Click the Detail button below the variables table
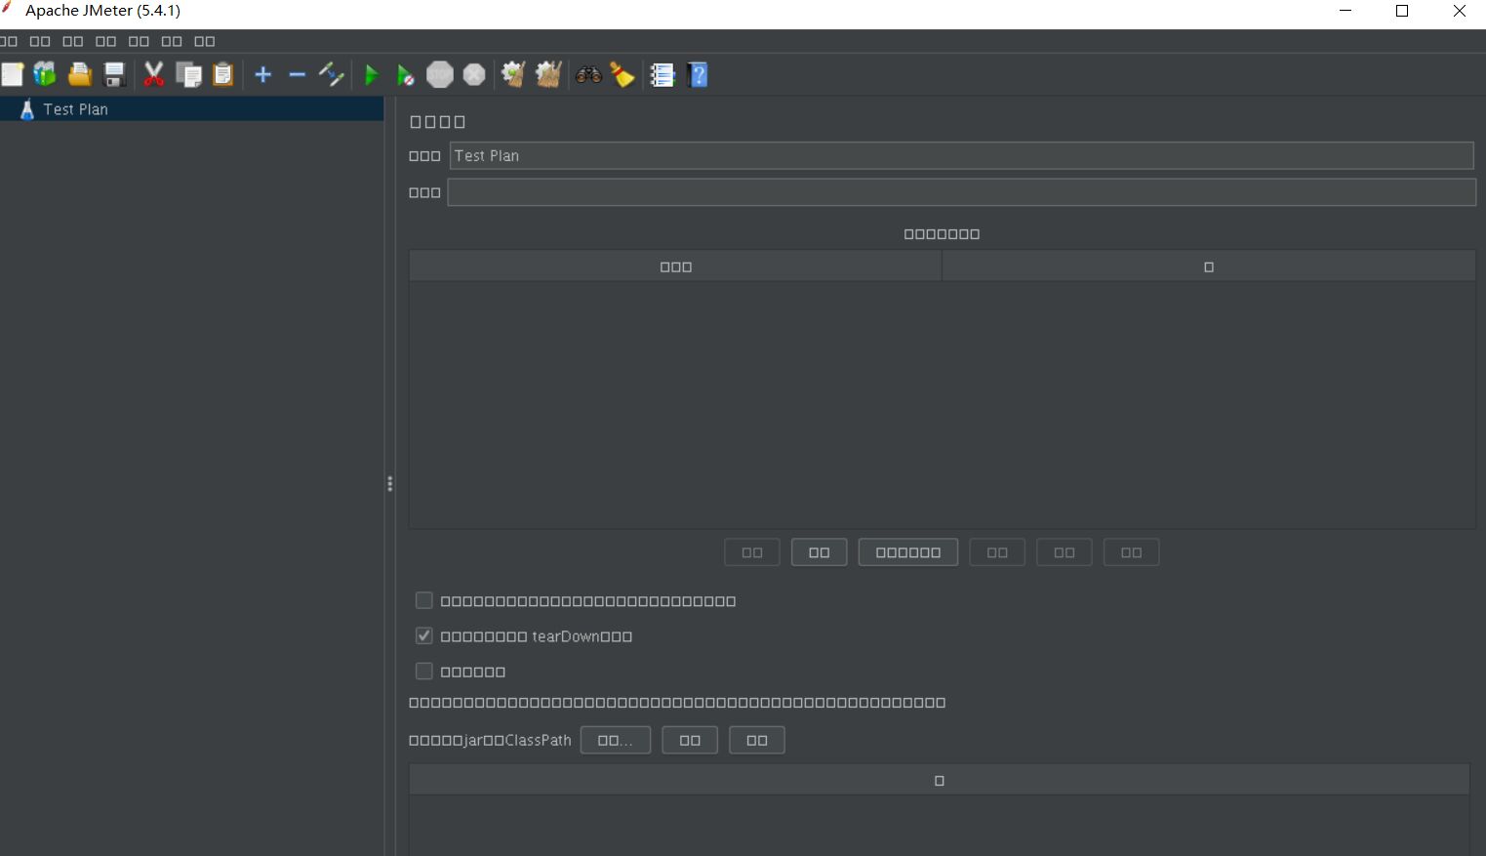This screenshot has width=1486, height=856. [752, 552]
